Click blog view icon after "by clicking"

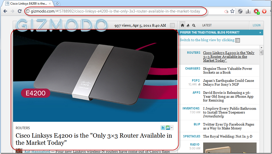coord(238,40)
